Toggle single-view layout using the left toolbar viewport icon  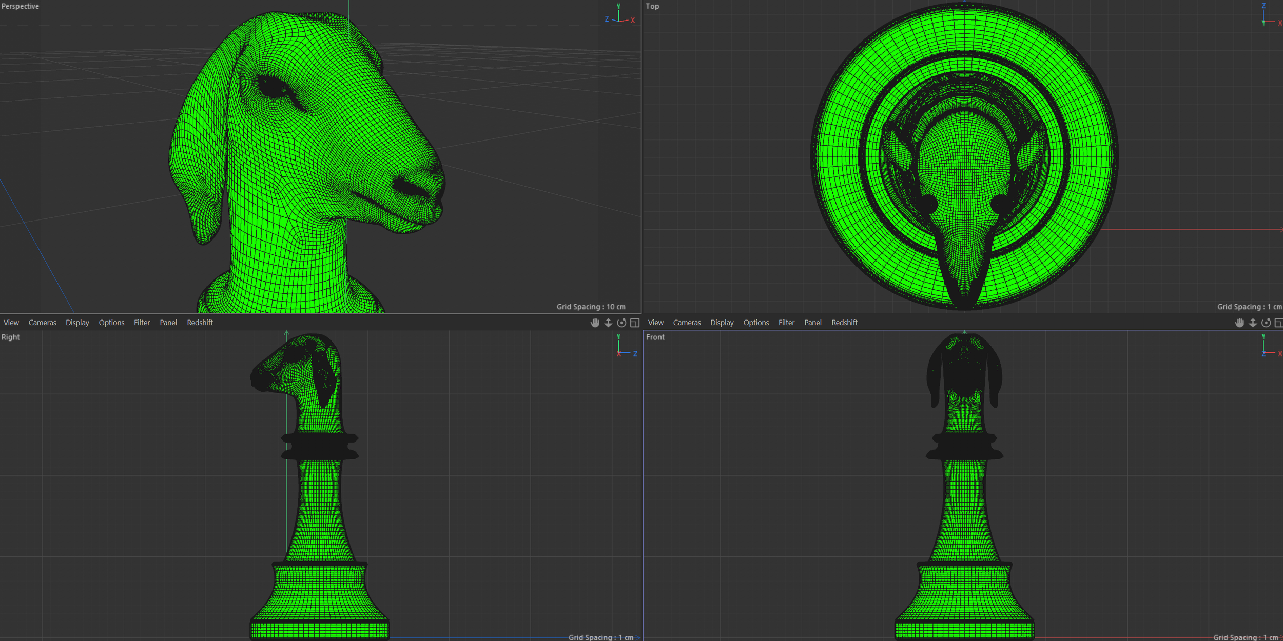click(635, 323)
